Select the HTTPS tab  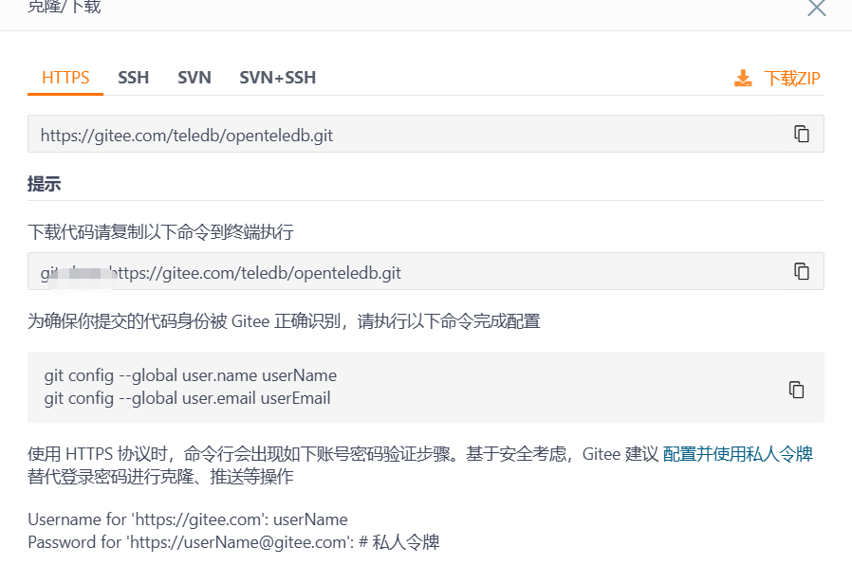point(65,78)
